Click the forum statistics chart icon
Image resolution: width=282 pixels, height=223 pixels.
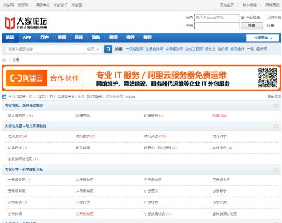4,96
